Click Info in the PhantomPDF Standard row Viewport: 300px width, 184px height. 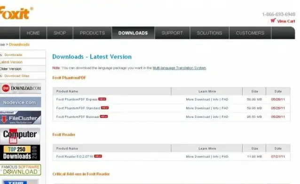point(216,108)
